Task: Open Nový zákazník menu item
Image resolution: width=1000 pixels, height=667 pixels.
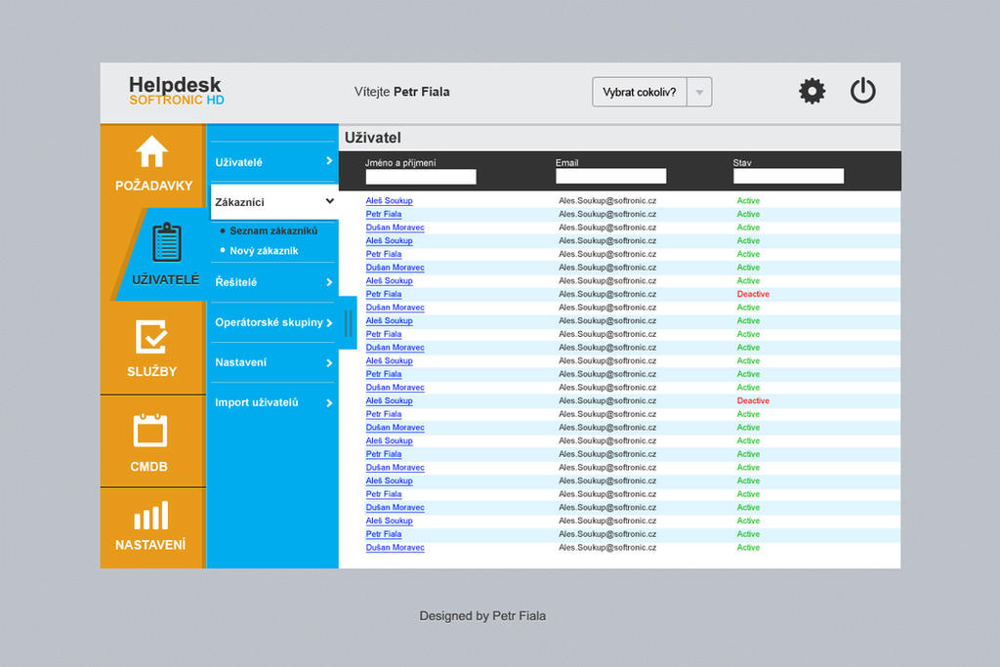Action: (x=264, y=251)
